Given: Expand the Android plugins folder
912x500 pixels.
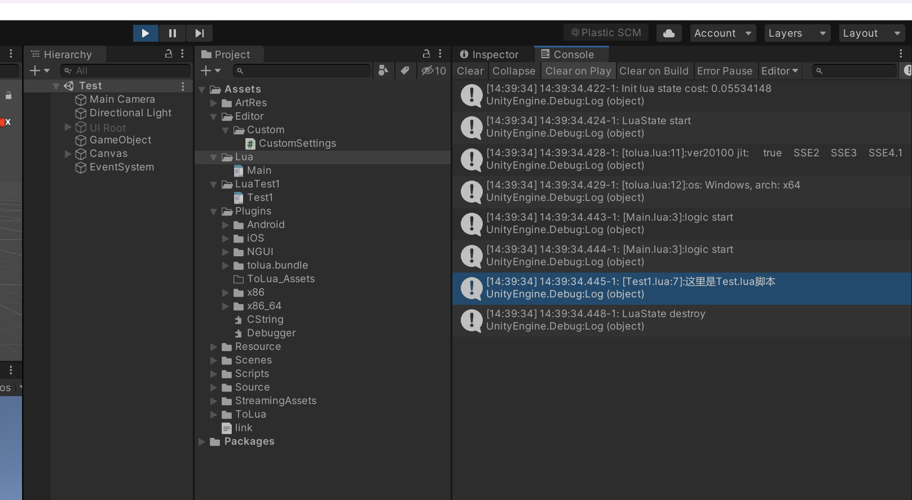Looking at the screenshot, I should click(x=226, y=225).
